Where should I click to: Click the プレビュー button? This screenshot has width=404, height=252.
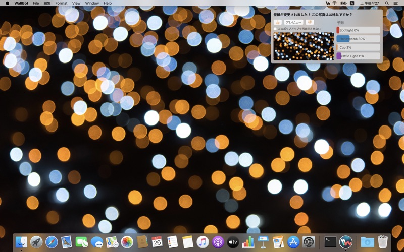[293, 22]
